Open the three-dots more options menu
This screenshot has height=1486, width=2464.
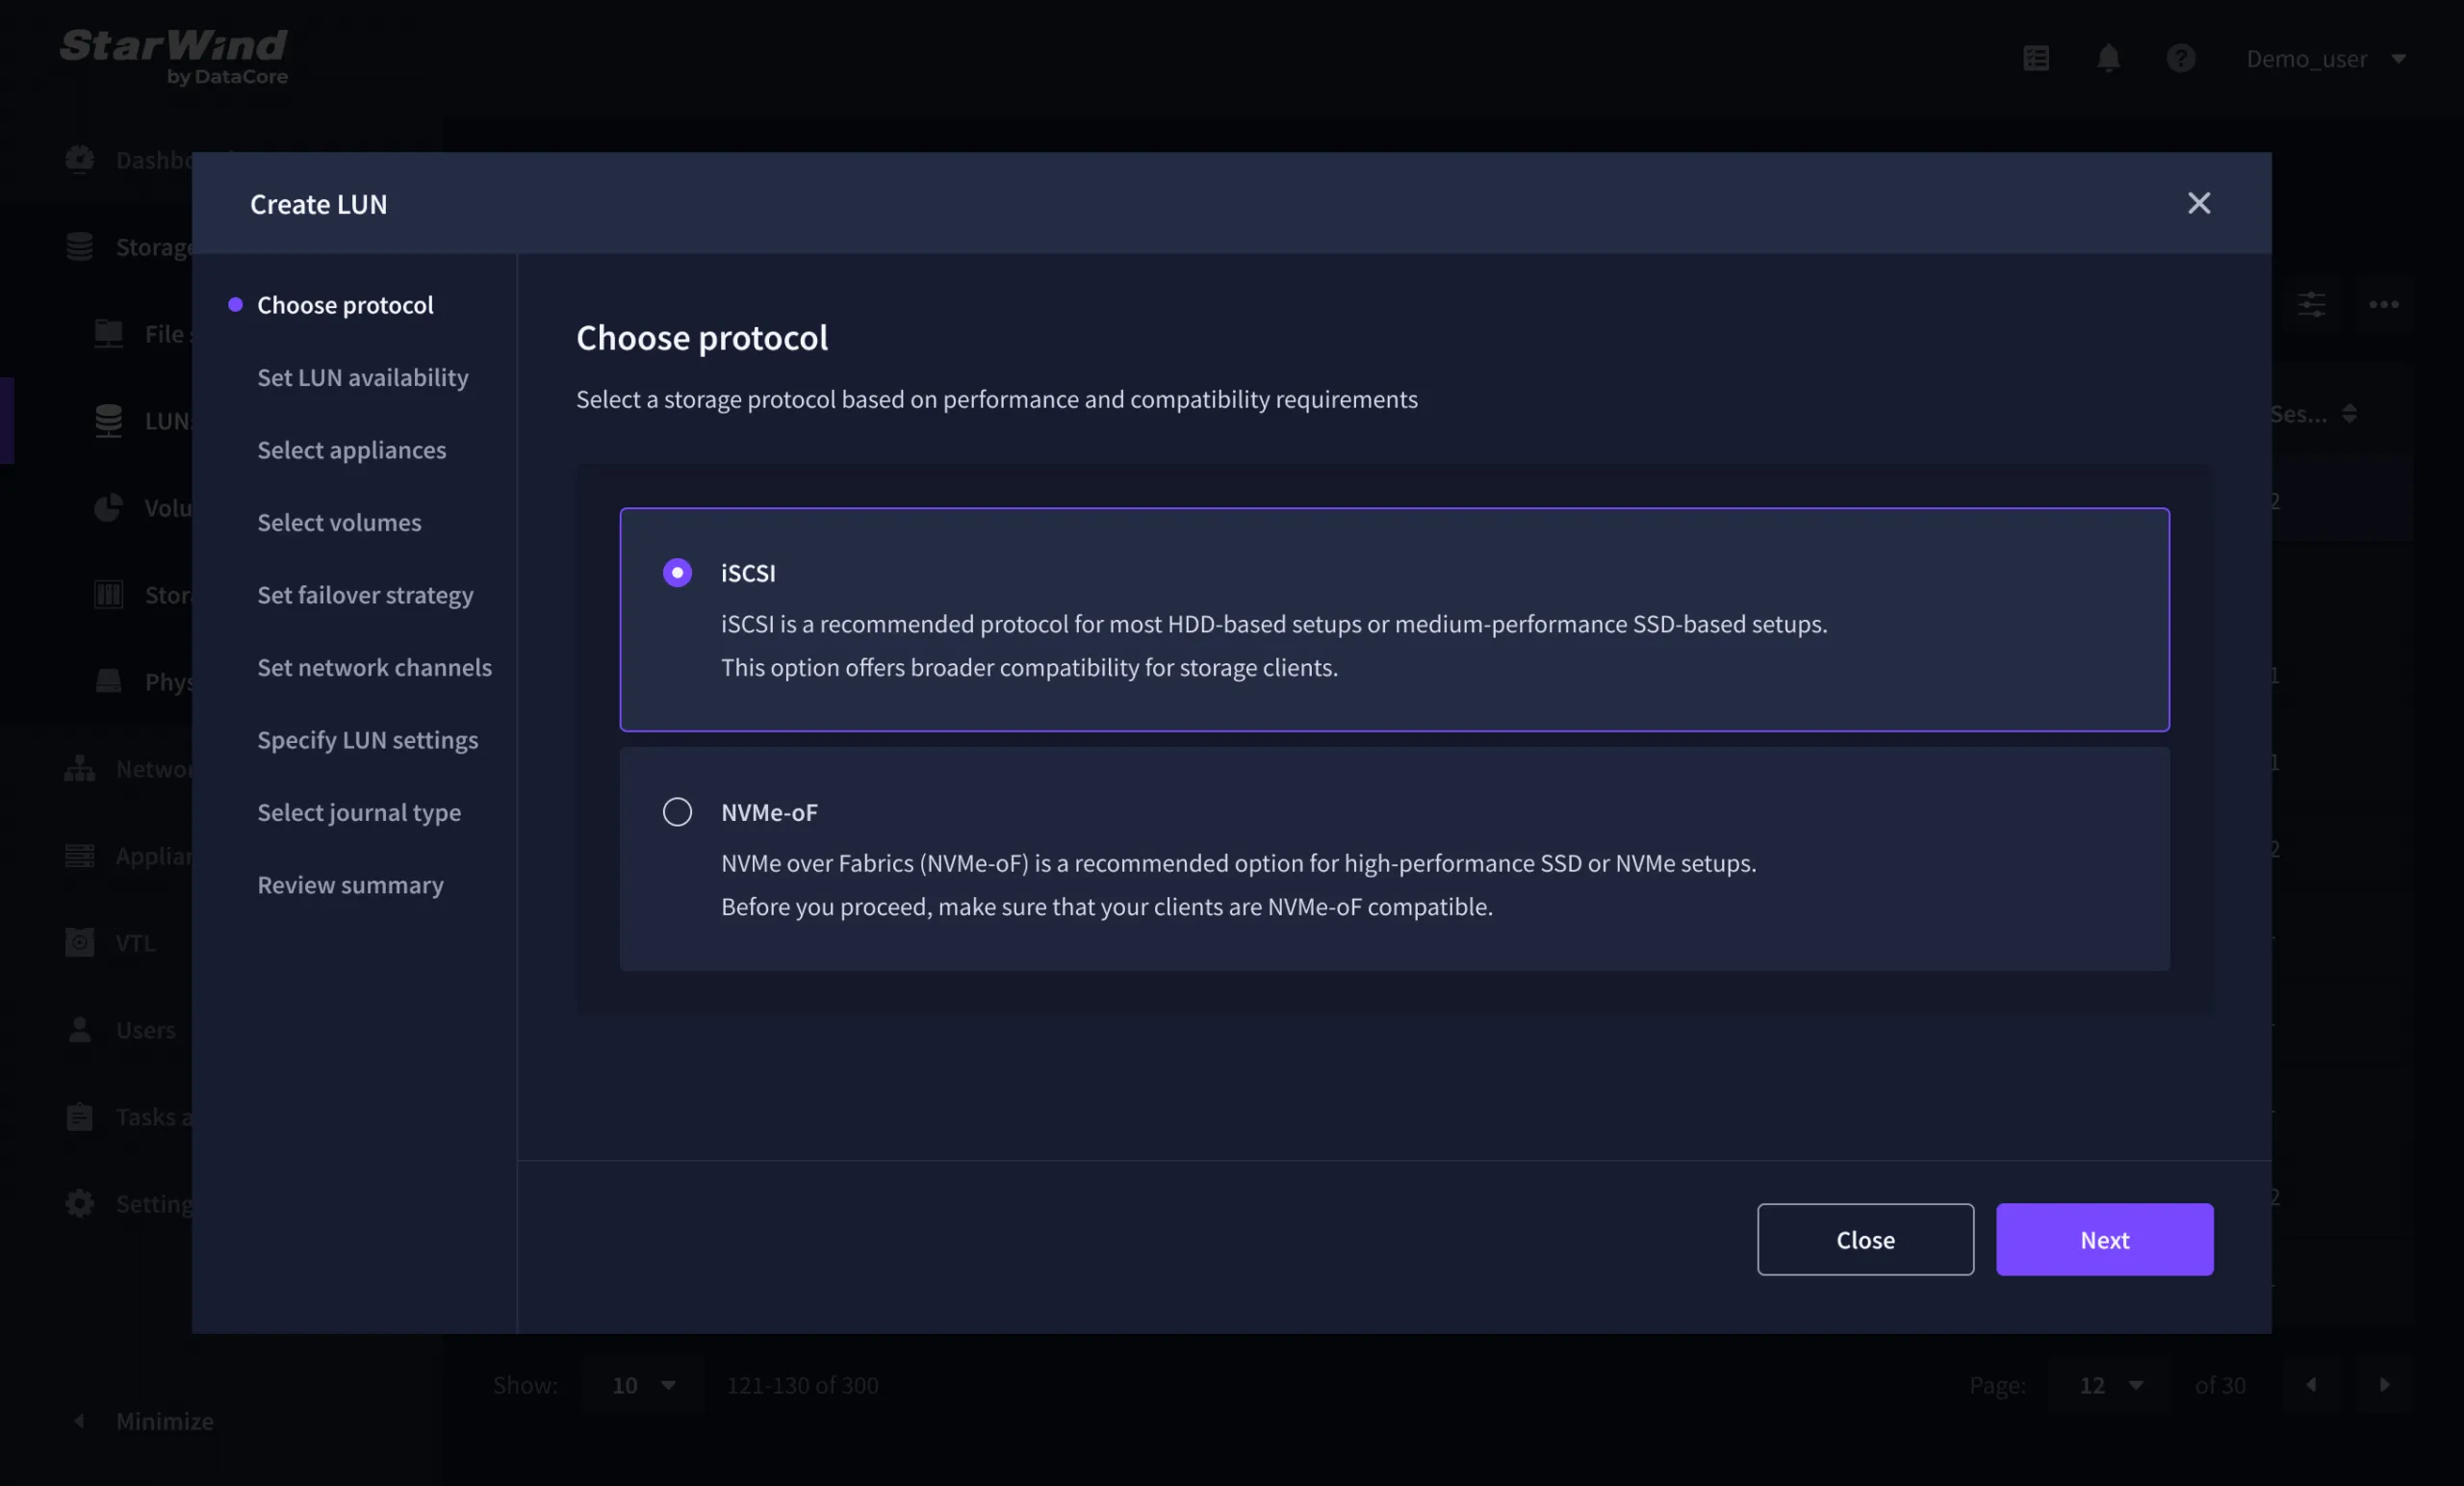point(2384,305)
